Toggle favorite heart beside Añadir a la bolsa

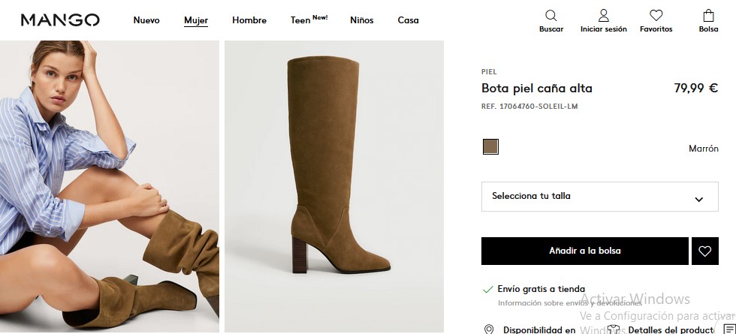pos(704,251)
